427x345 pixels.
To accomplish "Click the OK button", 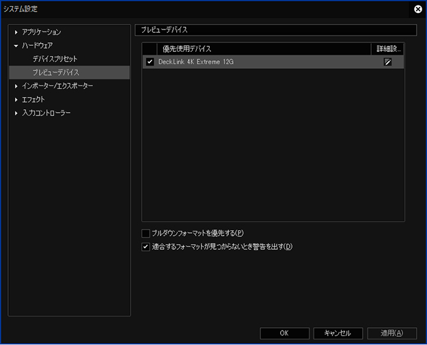I will [284, 333].
